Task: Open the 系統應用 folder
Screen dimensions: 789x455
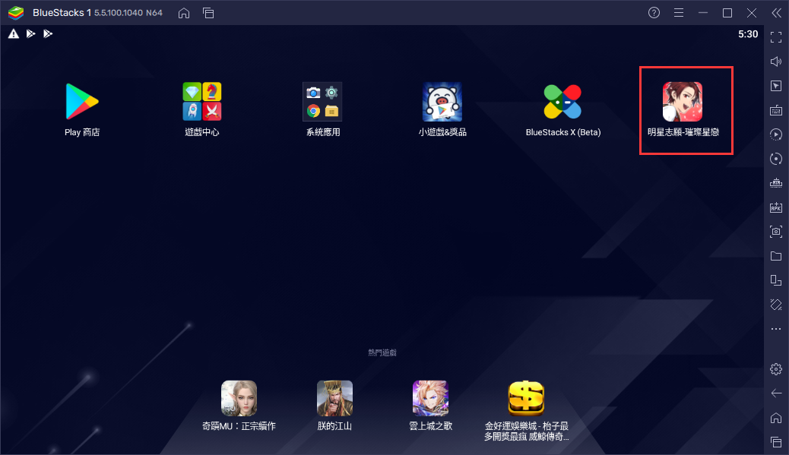Action: point(322,102)
